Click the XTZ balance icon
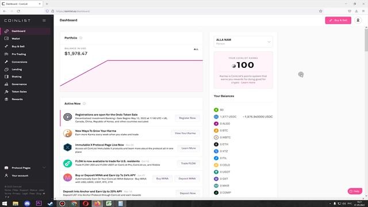The width and height of the screenshot is (368, 207). 216,151
